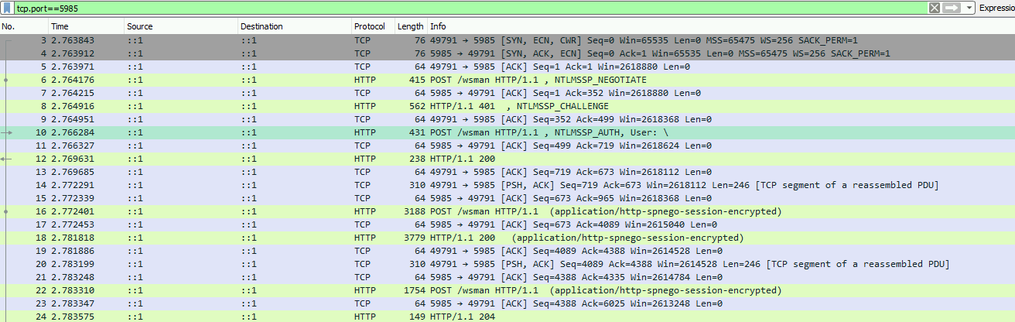Image resolution: width=1015 pixels, height=322 pixels.
Task: Click the Length column header
Action: 410,26
